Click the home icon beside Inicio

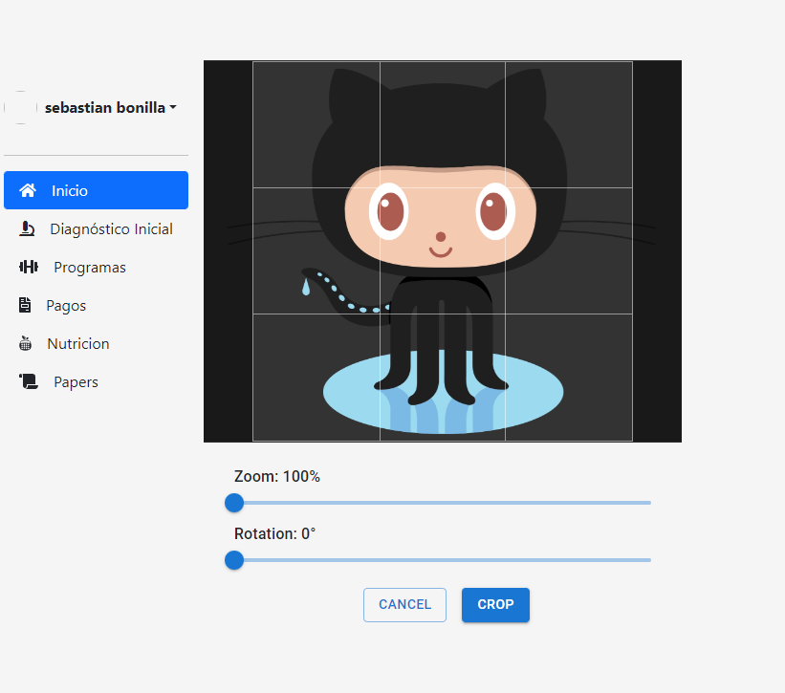29,190
